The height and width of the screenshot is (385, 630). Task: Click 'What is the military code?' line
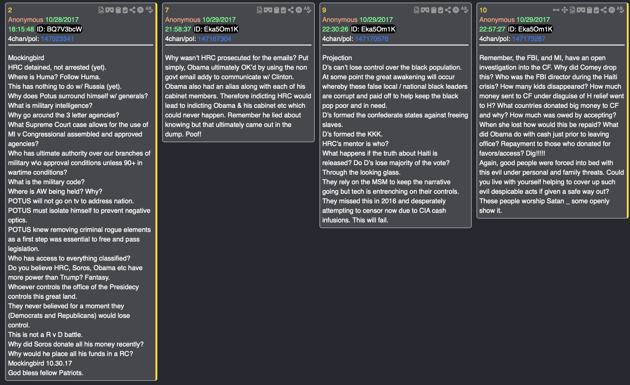(46, 182)
